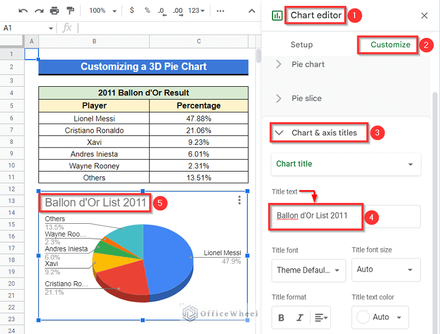The image size is (440, 334).
Task: Open the zoom level 100% dropdown
Action: click(101, 11)
